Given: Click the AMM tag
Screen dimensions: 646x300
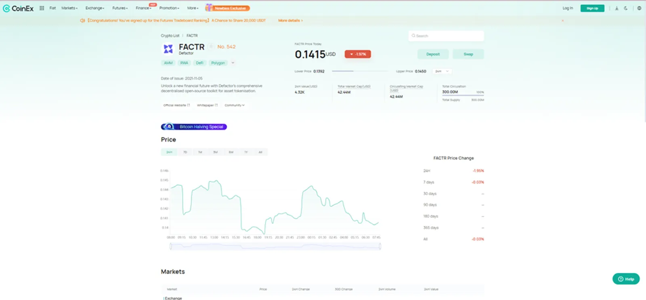Looking at the screenshot, I should pyautogui.click(x=168, y=63).
